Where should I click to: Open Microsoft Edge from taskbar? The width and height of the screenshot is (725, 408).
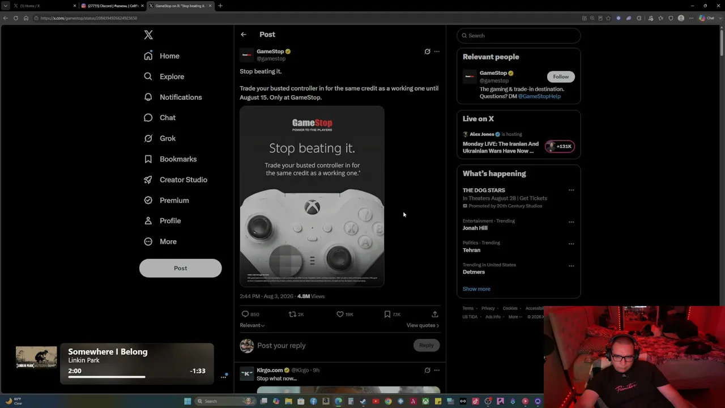[338, 401]
